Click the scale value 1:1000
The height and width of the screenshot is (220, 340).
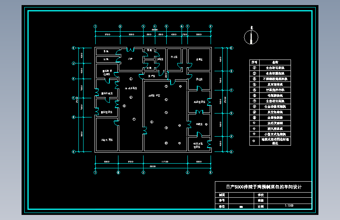coord(289,206)
